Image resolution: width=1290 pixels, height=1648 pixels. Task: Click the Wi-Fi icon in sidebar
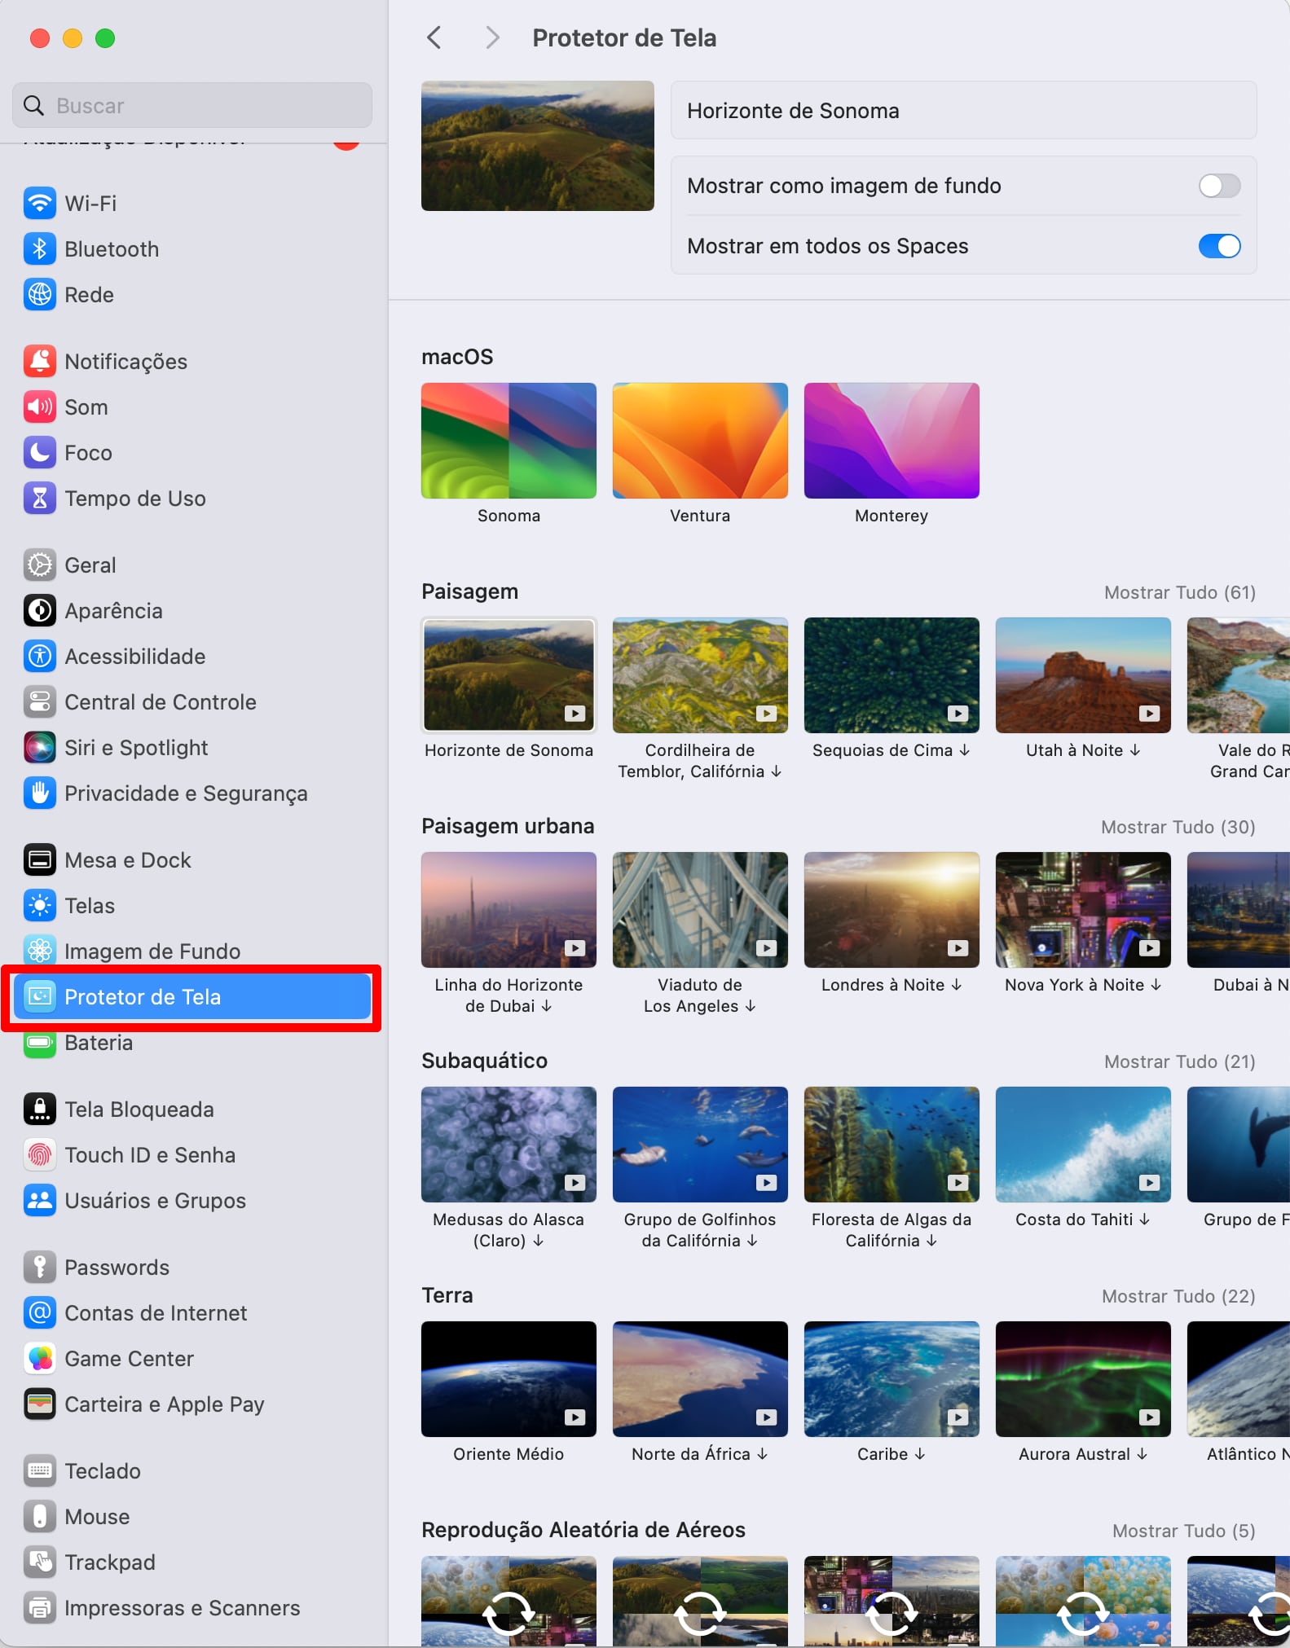point(39,204)
